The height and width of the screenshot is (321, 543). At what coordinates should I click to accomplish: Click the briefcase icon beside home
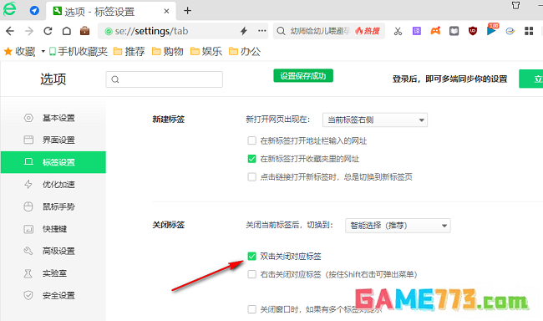pos(85,31)
